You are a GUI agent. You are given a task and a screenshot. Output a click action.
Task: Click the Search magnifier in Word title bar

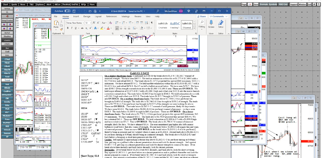coord(158,11)
